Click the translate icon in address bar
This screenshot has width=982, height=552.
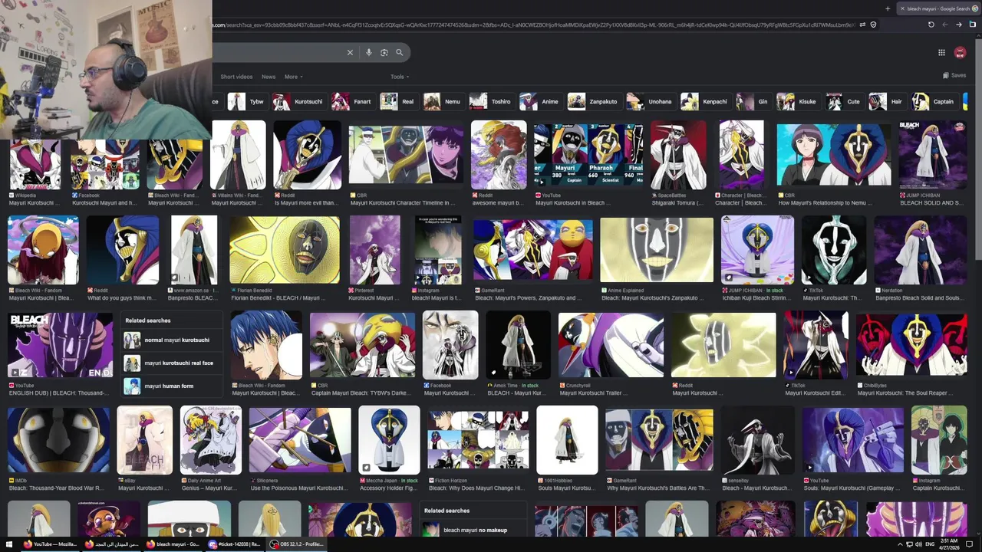862,25
